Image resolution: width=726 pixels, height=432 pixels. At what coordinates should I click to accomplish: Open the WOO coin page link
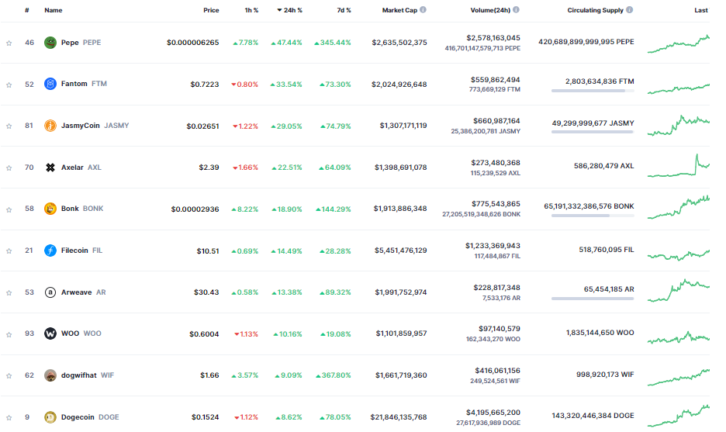pos(81,334)
